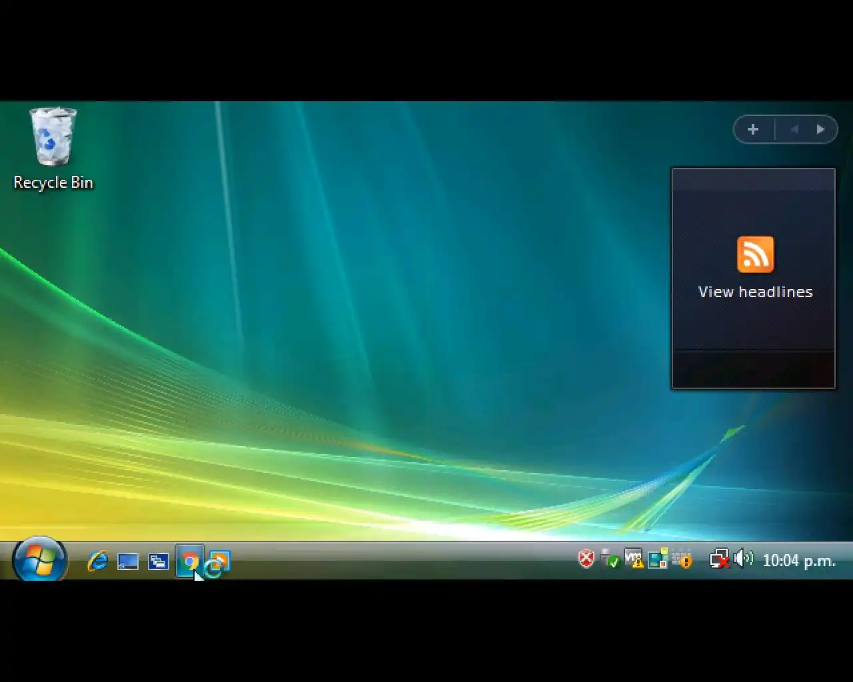Screen dimensions: 853x682
Task: Select the Recycle Bin label text
Action: tap(53, 182)
